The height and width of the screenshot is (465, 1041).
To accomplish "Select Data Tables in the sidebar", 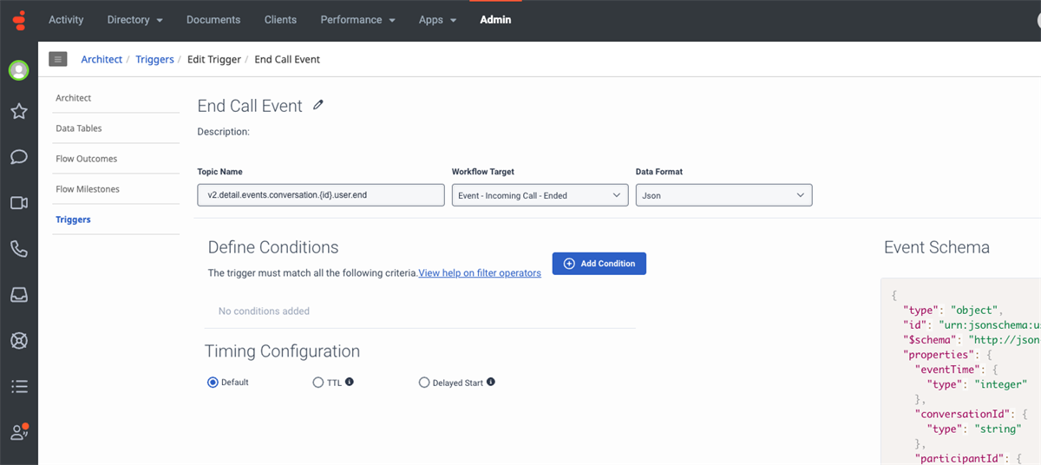I will (x=79, y=128).
